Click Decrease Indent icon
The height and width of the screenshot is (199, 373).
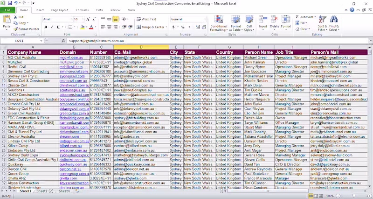[x=124, y=27]
